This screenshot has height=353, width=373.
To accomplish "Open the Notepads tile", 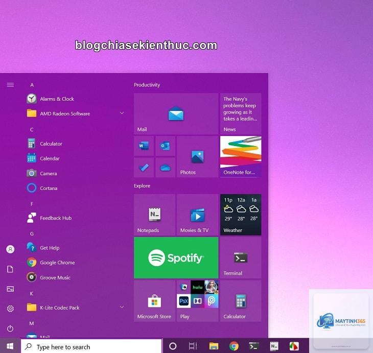I will [155, 215].
